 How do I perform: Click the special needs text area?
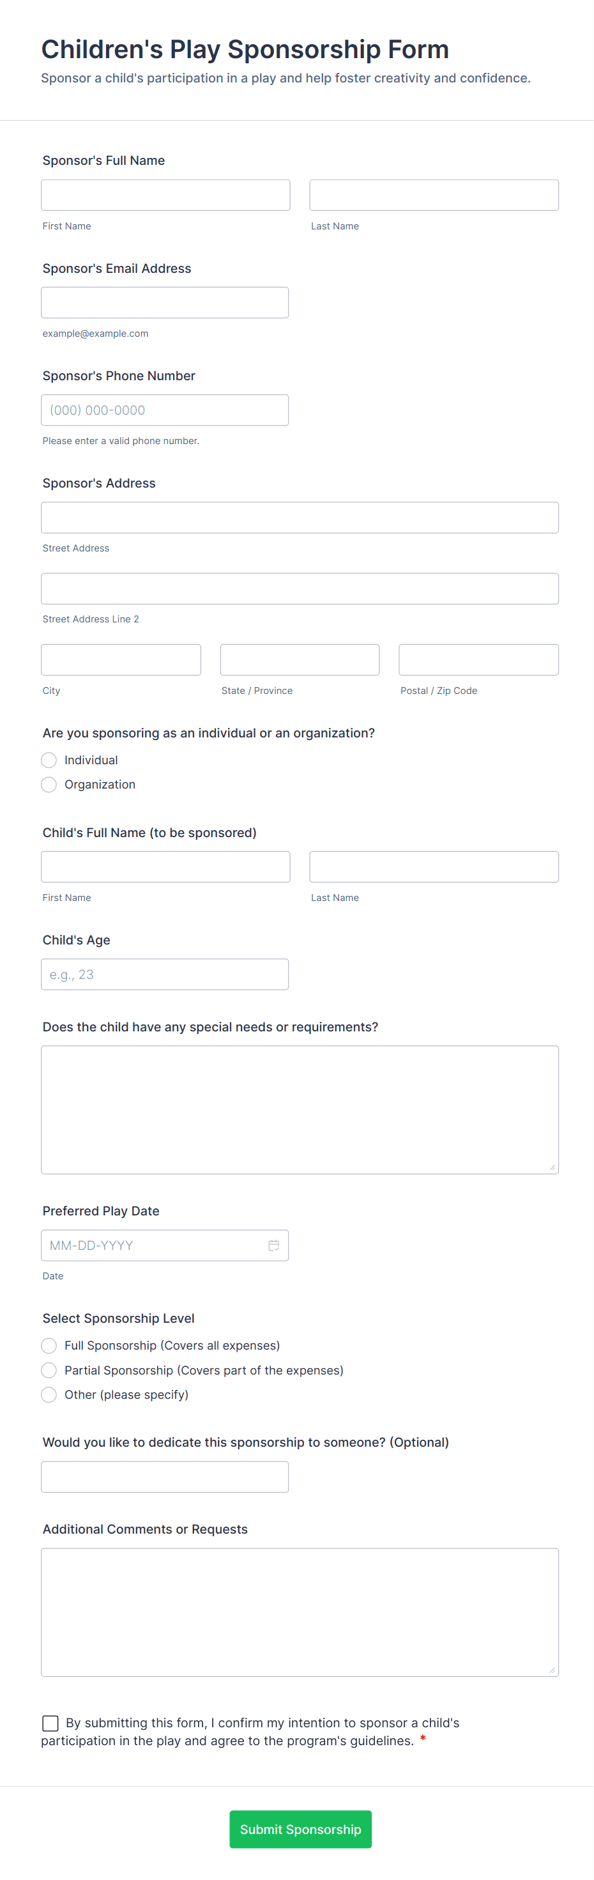(299, 1109)
